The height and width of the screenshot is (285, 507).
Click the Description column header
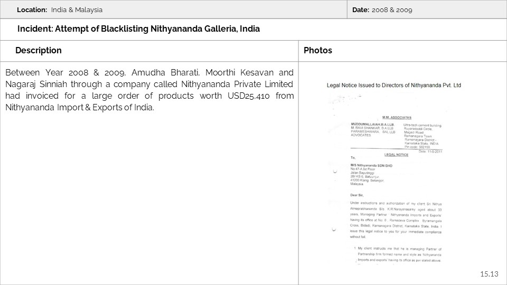tap(39, 51)
